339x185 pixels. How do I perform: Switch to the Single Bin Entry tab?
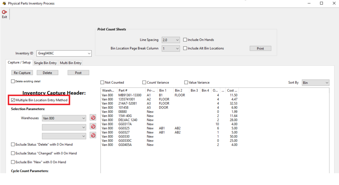pos(45,63)
